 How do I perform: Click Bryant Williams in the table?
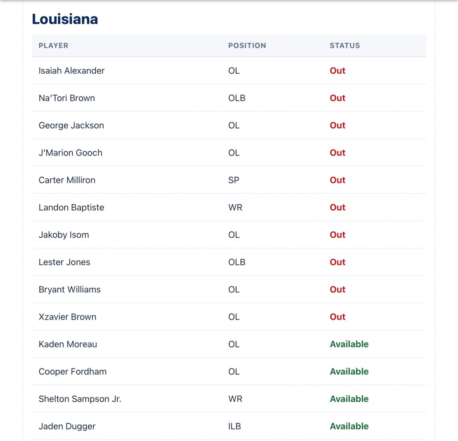(70, 289)
